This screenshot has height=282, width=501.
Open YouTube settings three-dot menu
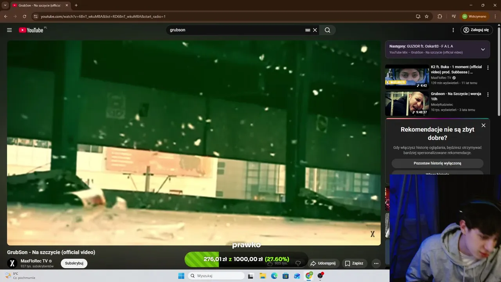coord(453,30)
